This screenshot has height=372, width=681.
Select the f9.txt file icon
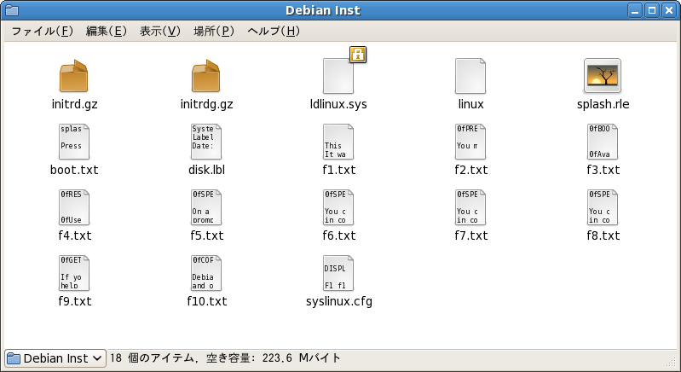(x=74, y=273)
